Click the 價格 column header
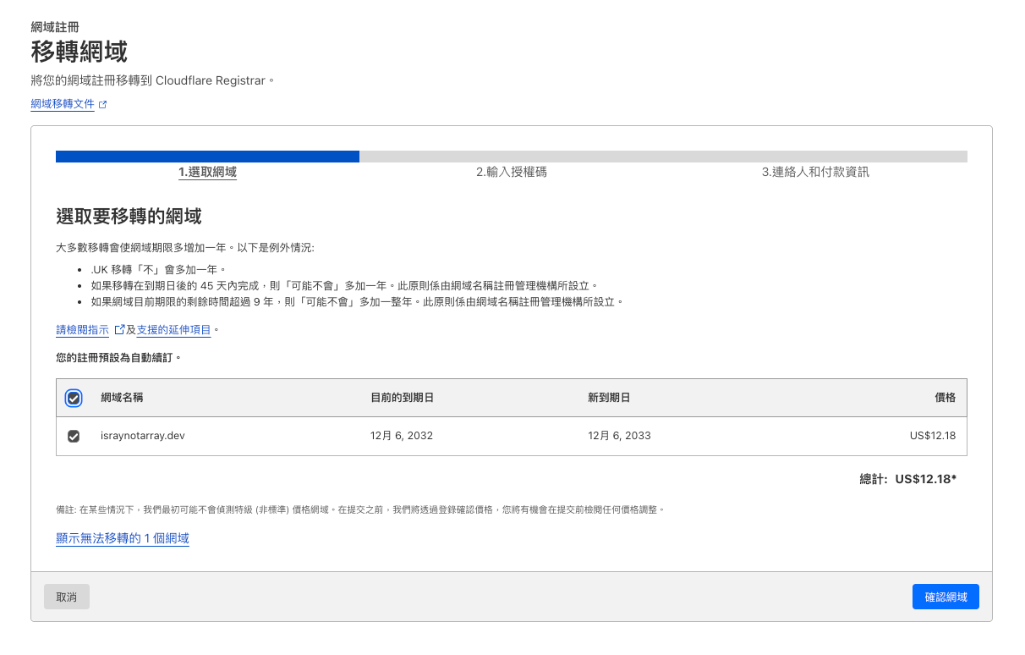Viewport: 1025px width, 655px height. coord(945,398)
